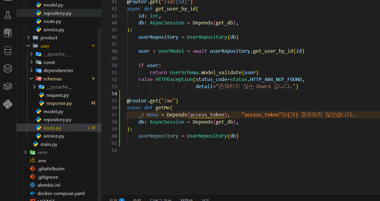The height and width of the screenshot is (201, 380).
Task: Click the database cylinder icon in activity bar
Action: (x=8, y=51)
